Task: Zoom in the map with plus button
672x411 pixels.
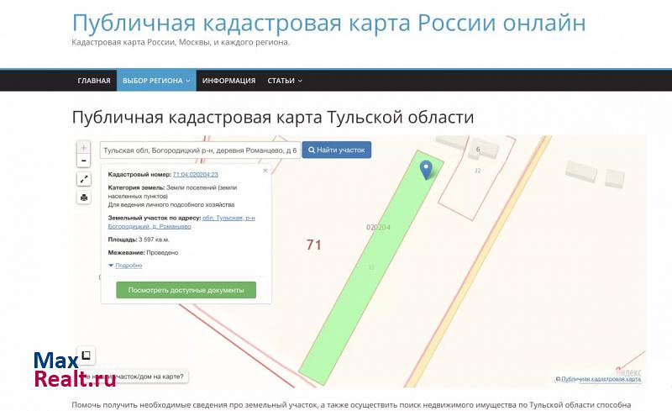Action: [x=84, y=146]
